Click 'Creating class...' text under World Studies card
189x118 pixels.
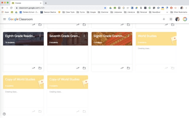144,48
